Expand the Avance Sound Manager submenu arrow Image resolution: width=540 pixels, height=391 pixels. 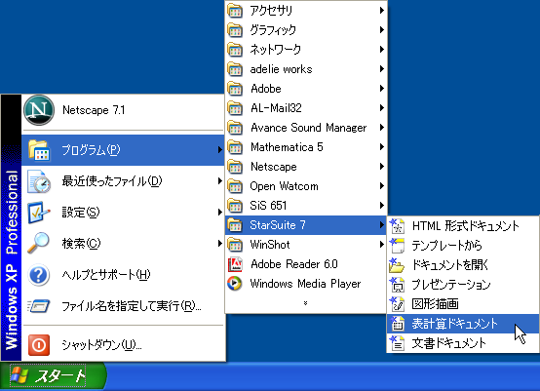381,128
